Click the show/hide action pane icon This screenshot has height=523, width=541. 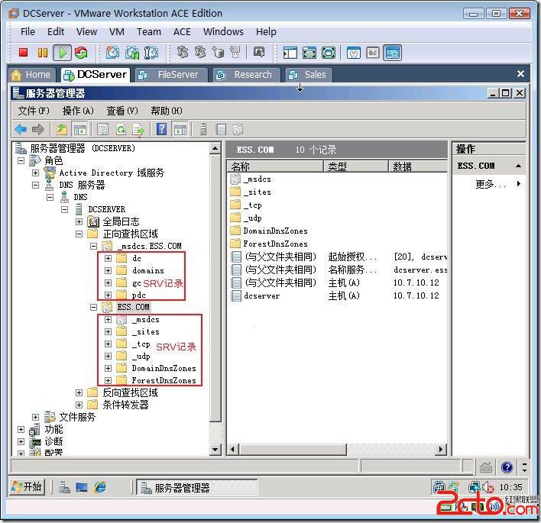click(180, 129)
